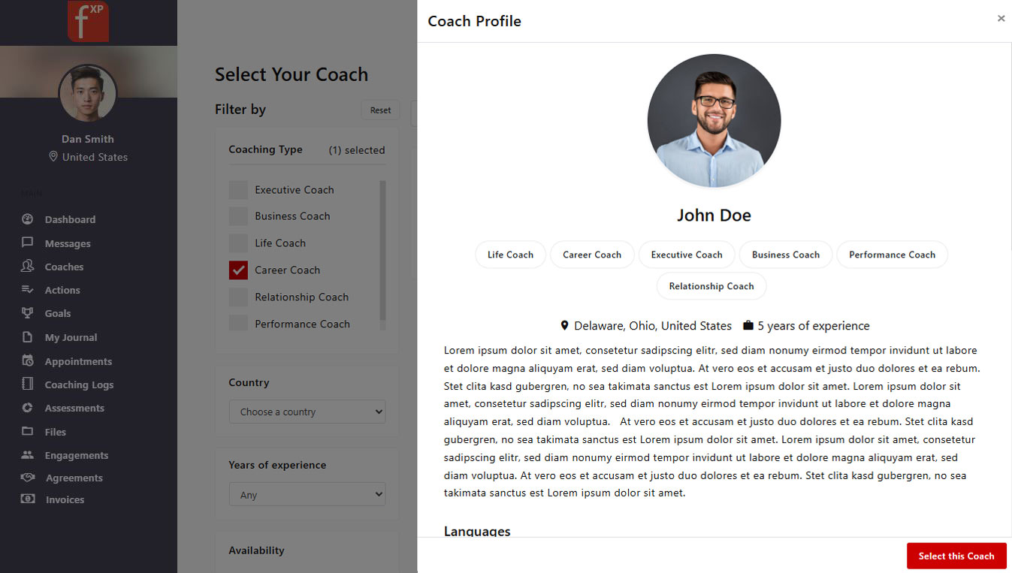The height and width of the screenshot is (573, 1012).
Task: Open Messages via its chat icon
Action: tap(28, 243)
